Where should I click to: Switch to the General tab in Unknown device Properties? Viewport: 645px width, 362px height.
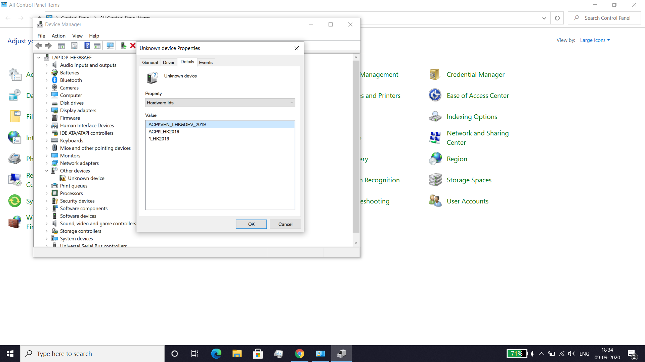pos(150,62)
